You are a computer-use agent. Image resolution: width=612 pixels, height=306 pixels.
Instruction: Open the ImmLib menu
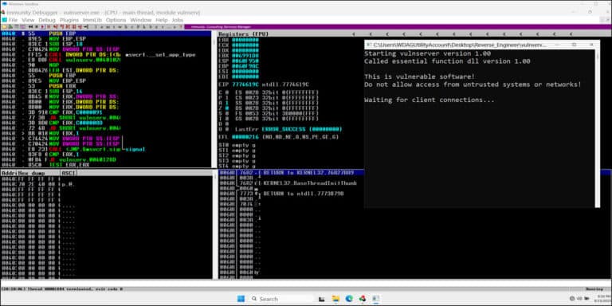[92, 20]
